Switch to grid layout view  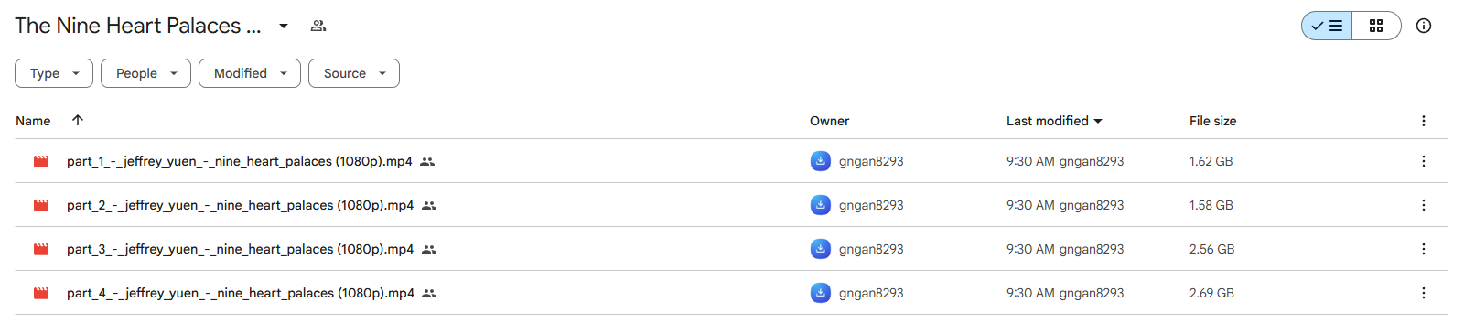tap(1376, 26)
